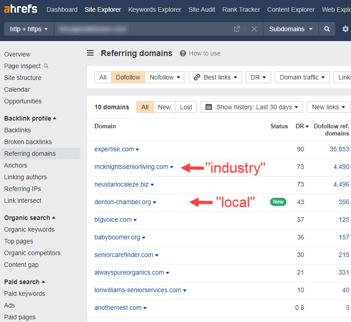Expand neustarlocaleze.biz domain arrow
351x322 pixels.
(152, 185)
